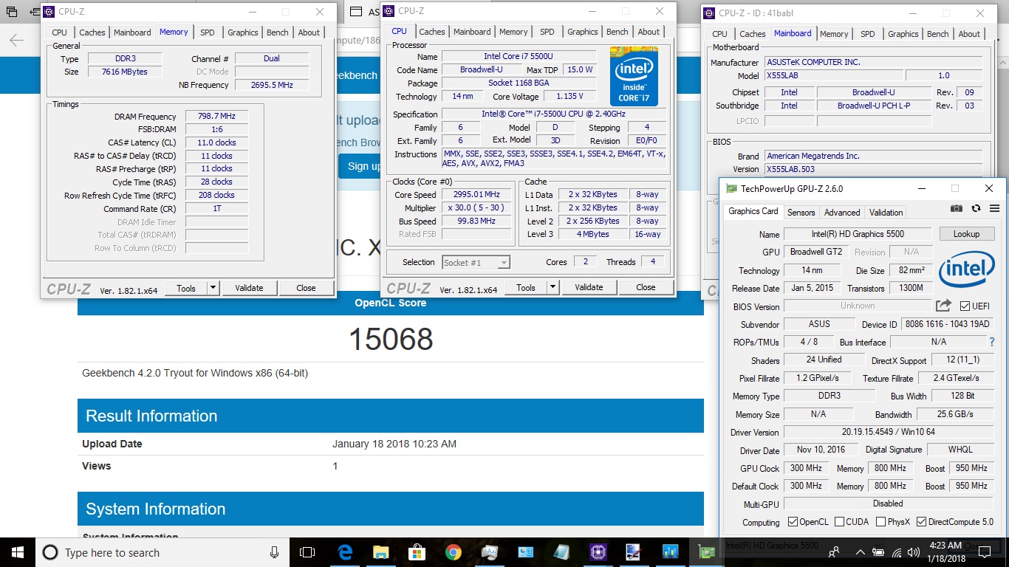Open Task View from the taskbar
This screenshot has height=567, width=1009.
[307, 552]
